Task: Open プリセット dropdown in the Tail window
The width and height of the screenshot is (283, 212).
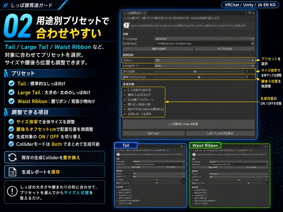Action: tap(159, 174)
